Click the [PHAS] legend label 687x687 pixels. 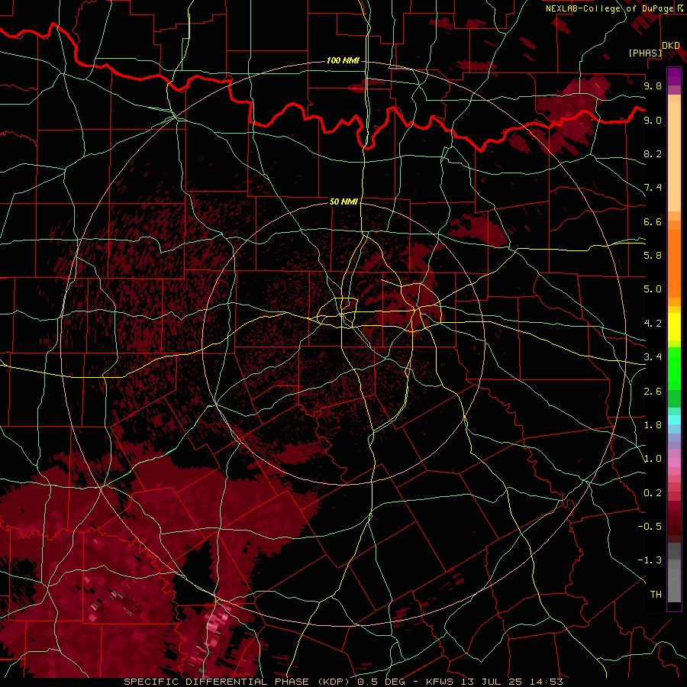tap(645, 53)
